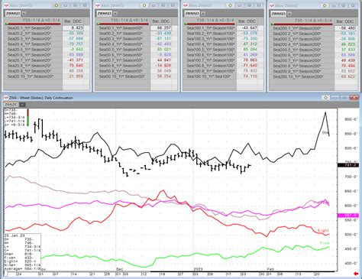The image size is (362, 279).
Task: Add a new tab in the Sea20 window
Action: (x=24, y=14)
